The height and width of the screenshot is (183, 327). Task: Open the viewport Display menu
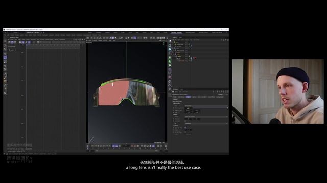tap(100, 40)
